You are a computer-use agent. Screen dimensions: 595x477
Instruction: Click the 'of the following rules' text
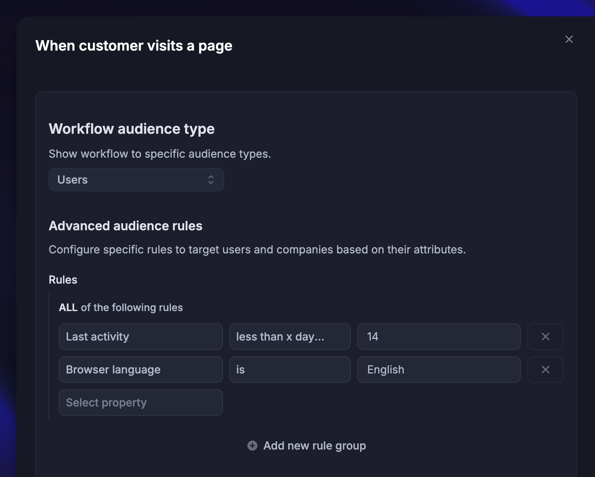(x=132, y=308)
